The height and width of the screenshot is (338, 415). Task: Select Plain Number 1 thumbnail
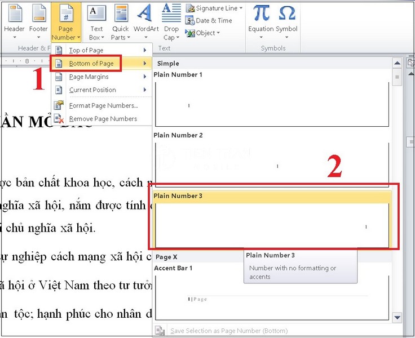point(272,104)
